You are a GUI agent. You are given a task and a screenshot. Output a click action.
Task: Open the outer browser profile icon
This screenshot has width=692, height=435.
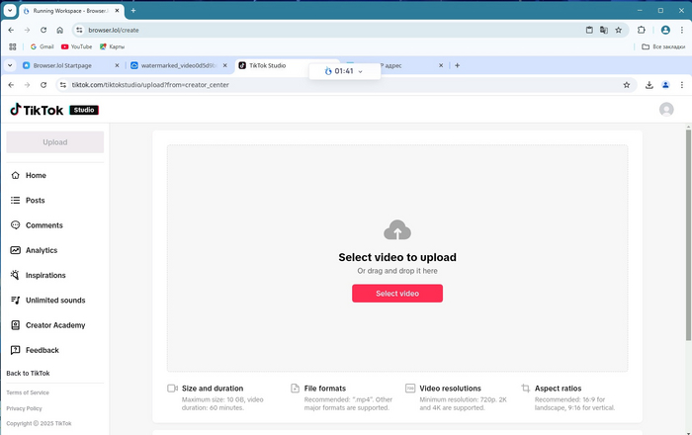point(665,30)
